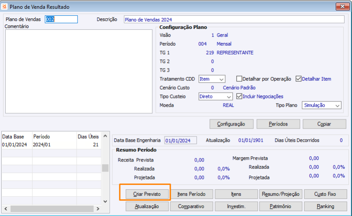Expand the Tipo Custeio combo box
The image size is (352, 216).
[x=215, y=97]
